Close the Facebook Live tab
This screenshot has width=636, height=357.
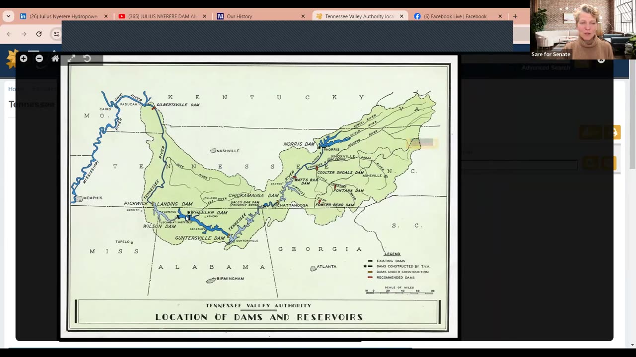500,16
